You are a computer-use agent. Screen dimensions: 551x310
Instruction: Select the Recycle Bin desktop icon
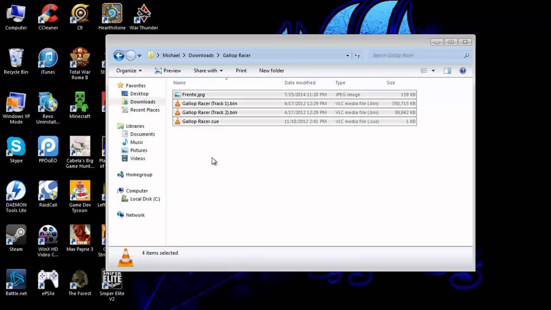click(16, 61)
